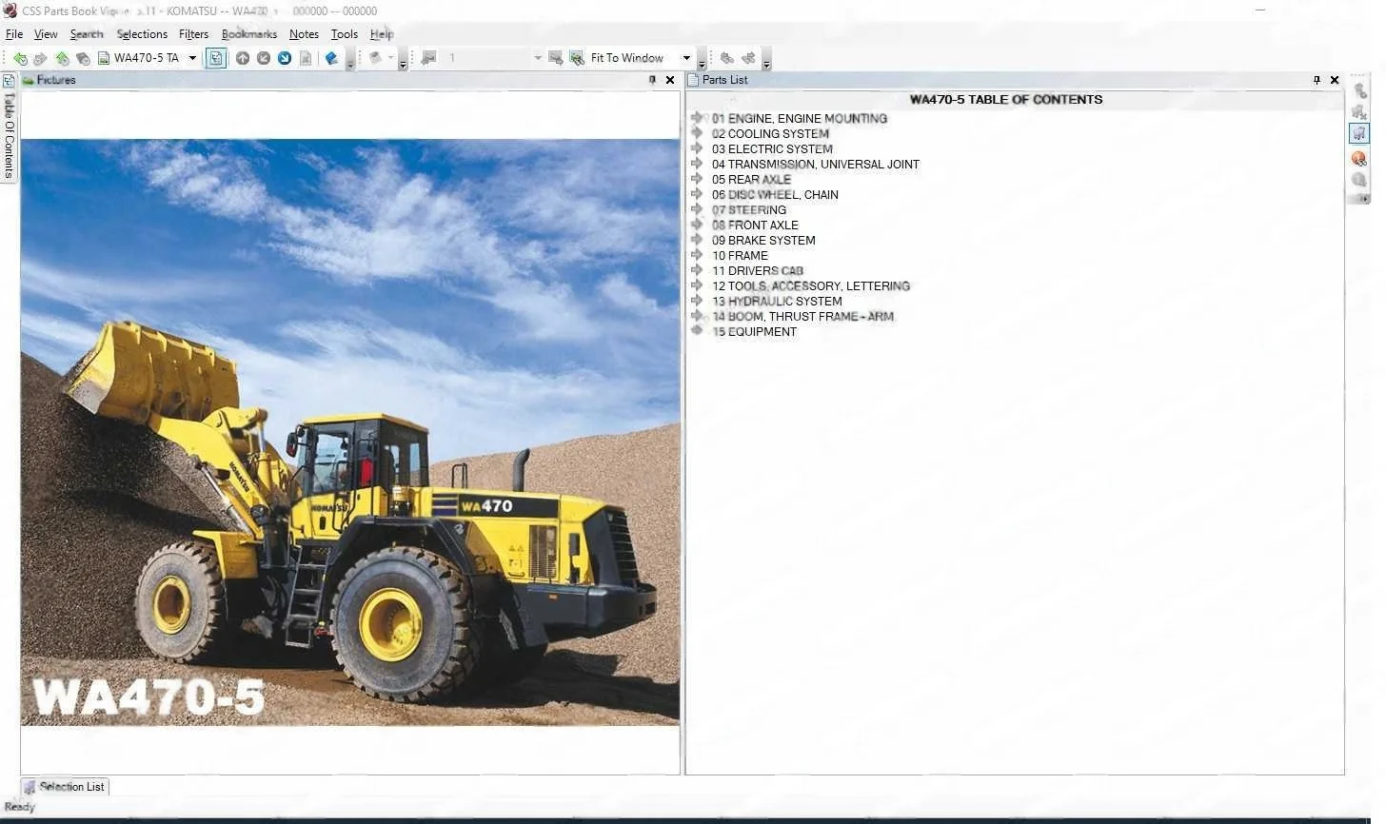Open 05 REAR AXLE section

tap(751, 180)
